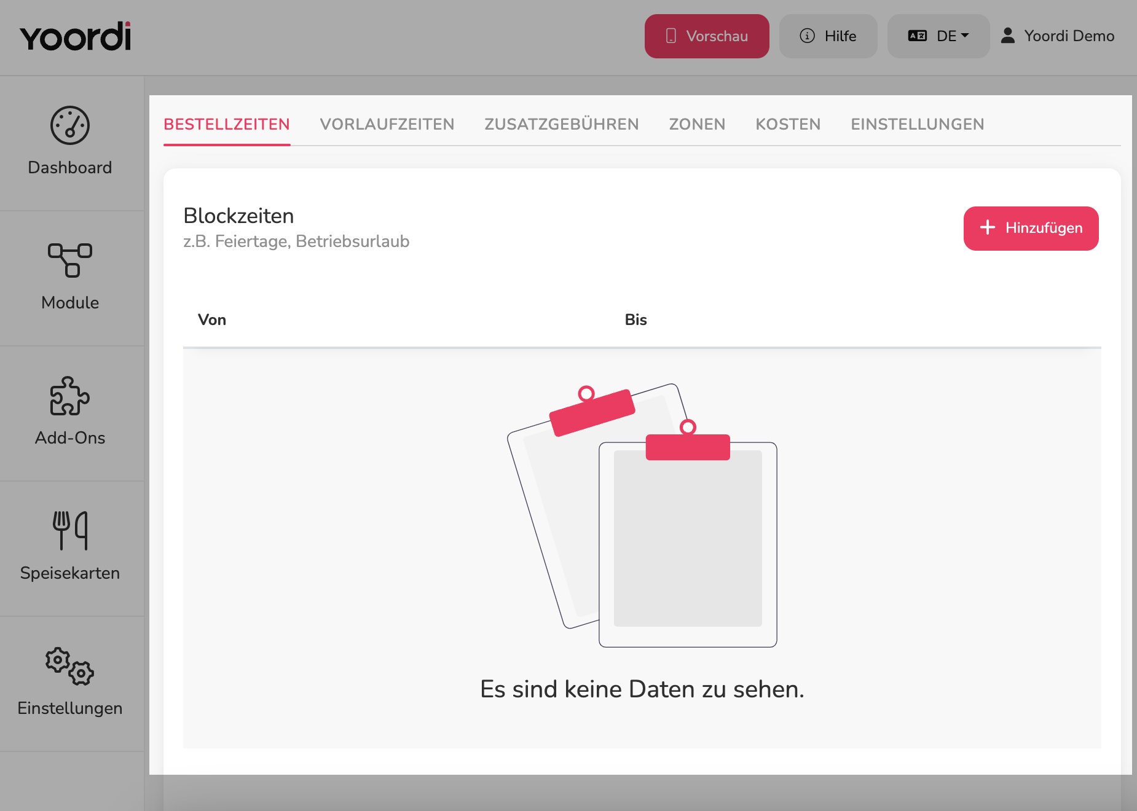
Task: Open the Speisekarten cutlery icon
Action: tap(70, 530)
